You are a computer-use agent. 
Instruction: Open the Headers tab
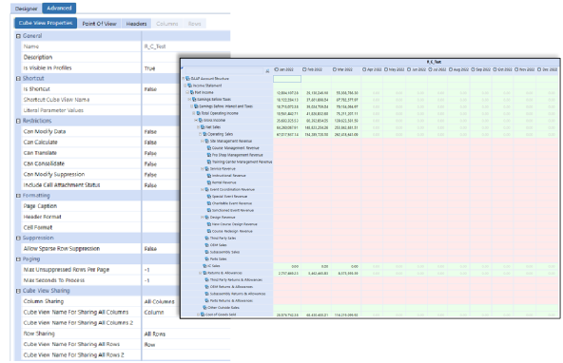coord(136,24)
